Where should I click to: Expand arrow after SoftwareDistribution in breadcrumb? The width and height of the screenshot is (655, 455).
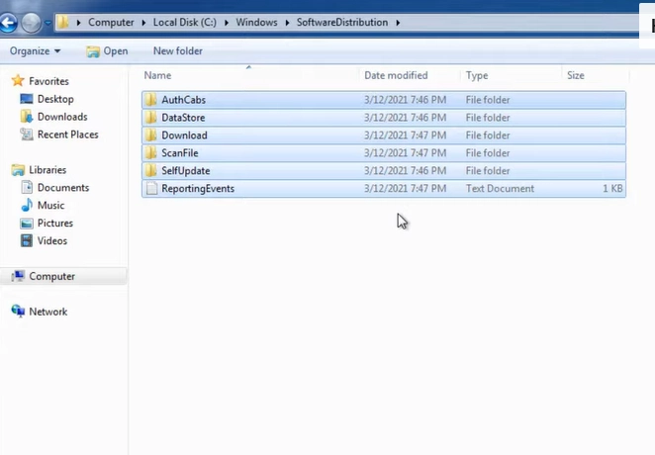(x=398, y=23)
